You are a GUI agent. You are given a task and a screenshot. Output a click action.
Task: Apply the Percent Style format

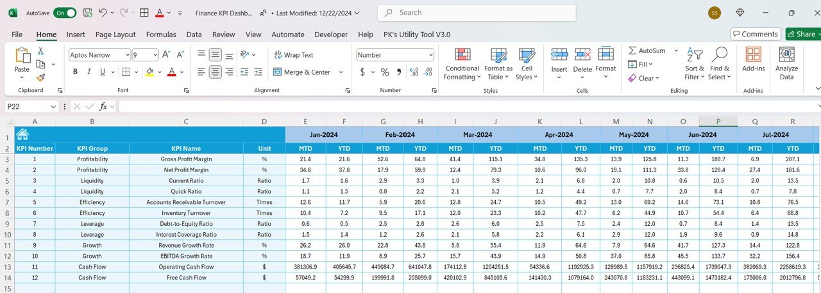(x=384, y=72)
